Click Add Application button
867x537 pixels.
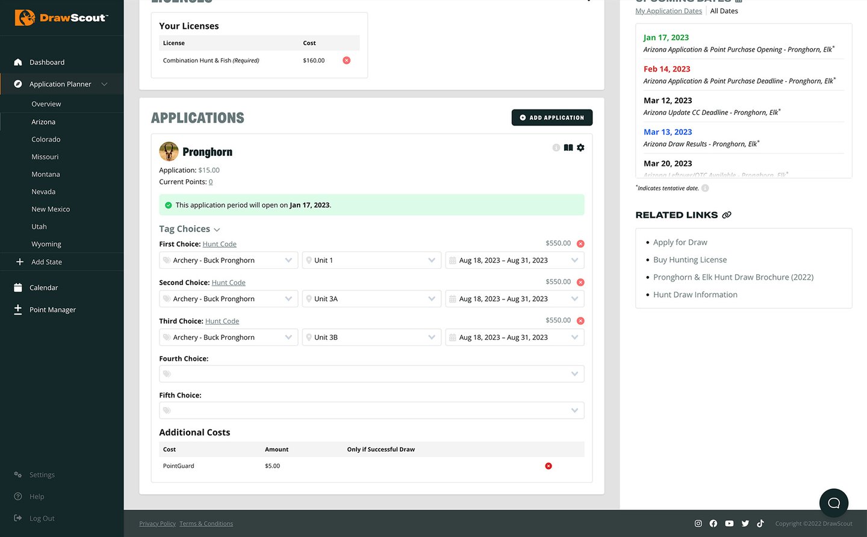[x=552, y=117]
